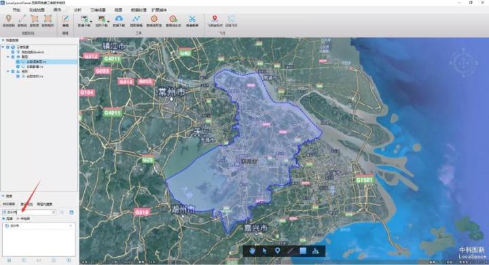Click the bar chart icon on map toolbar
The image size is (489, 265).
coord(316,251)
